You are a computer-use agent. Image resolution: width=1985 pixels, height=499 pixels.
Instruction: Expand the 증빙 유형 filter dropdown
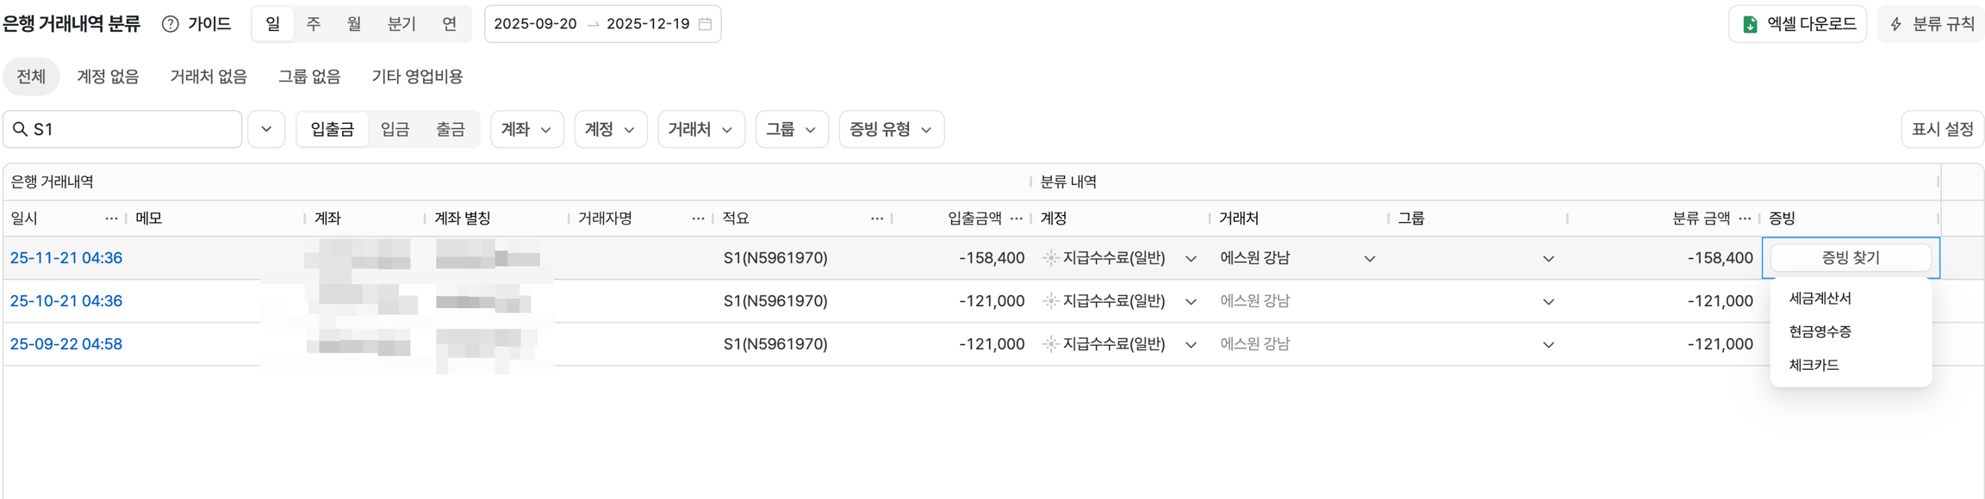pyautogui.click(x=891, y=129)
